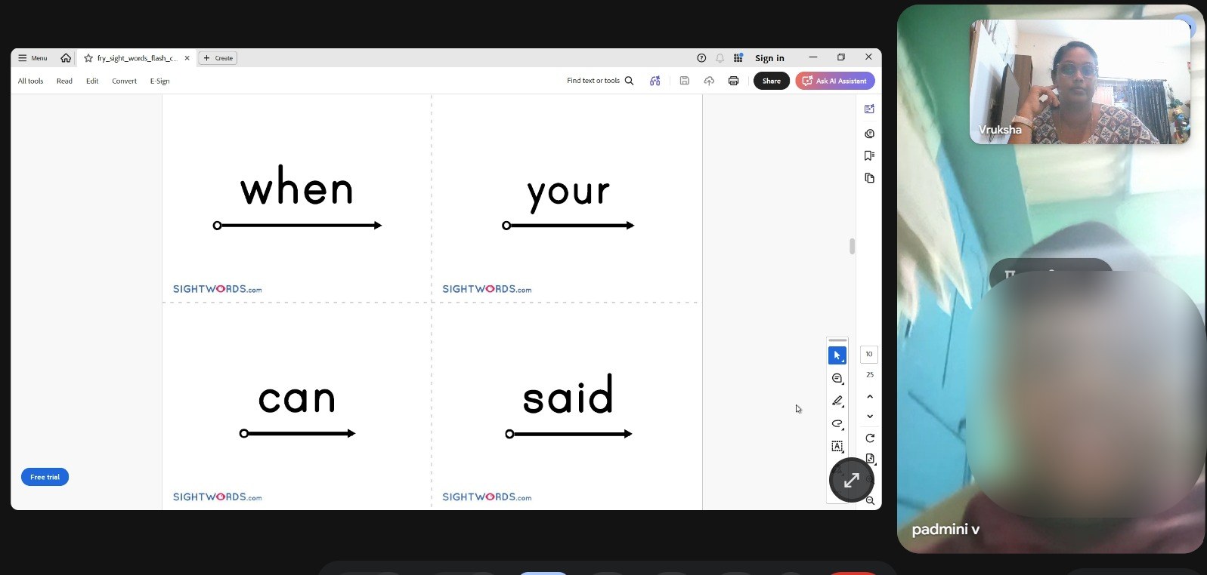The height and width of the screenshot is (575, 1207).
Task: Click the Create button
Action: (x=218, y=58)
